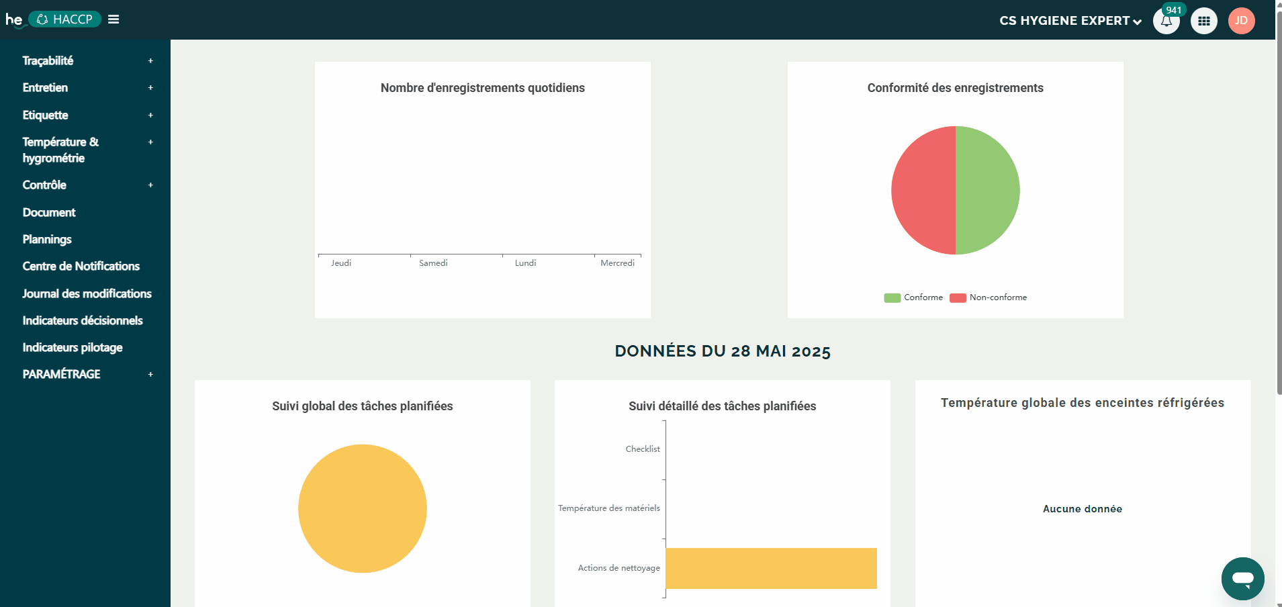Viewport: 1282px width, 607px height.
Task: Toggle the Conforme legend swatch
Action: (x=892, y=297)
